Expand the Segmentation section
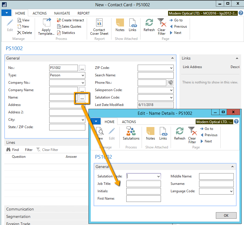Image resolution: width=244 pixels, height=225 pixels. [46, 216]
